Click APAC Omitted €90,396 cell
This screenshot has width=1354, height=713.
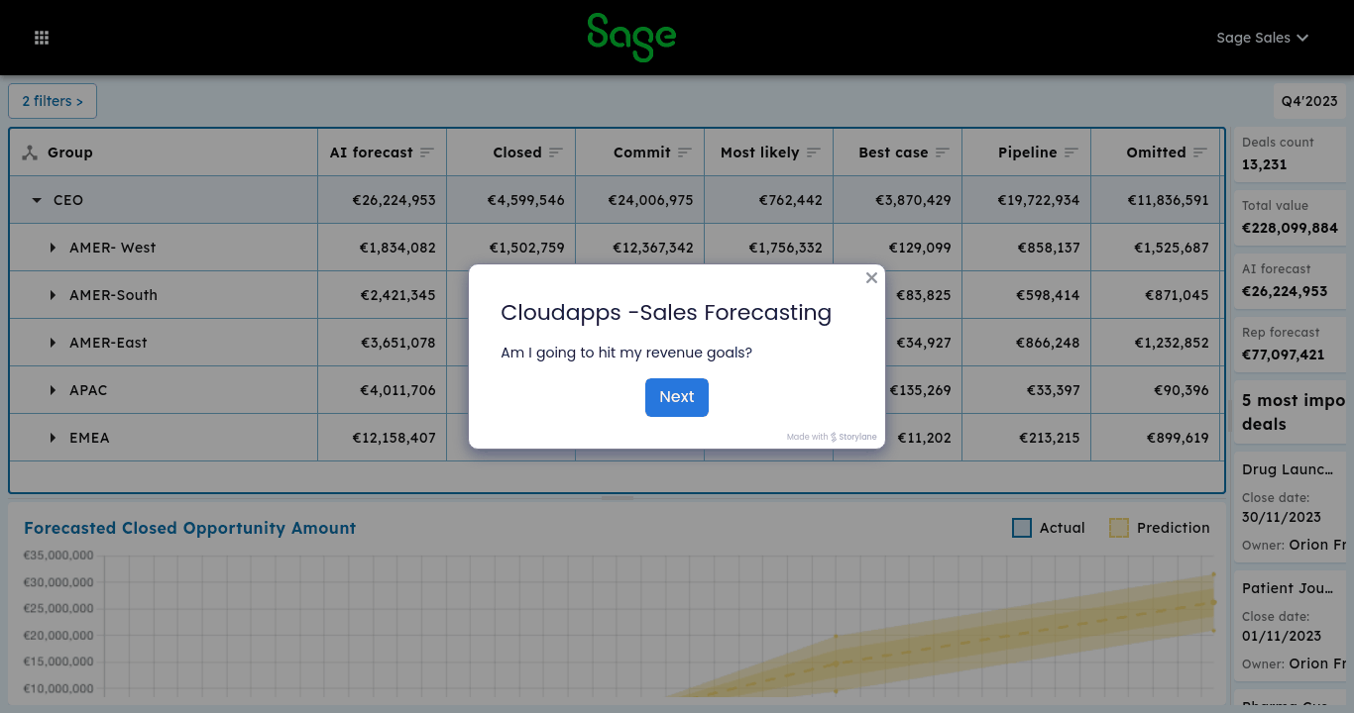(1156, 390)
